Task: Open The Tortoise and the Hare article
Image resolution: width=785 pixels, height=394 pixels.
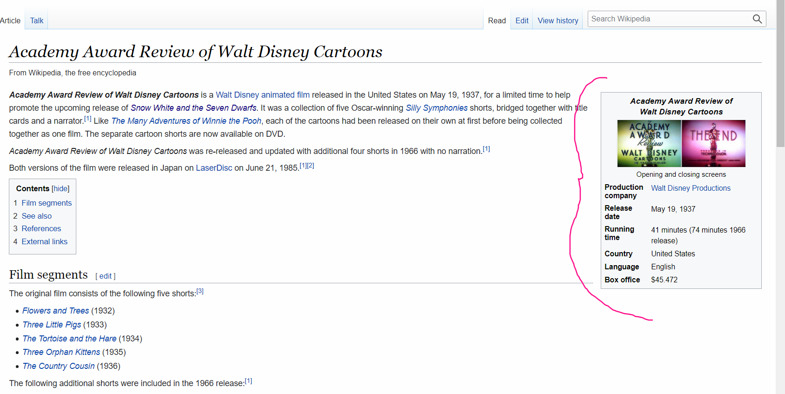Action: [x=69, y=339]
